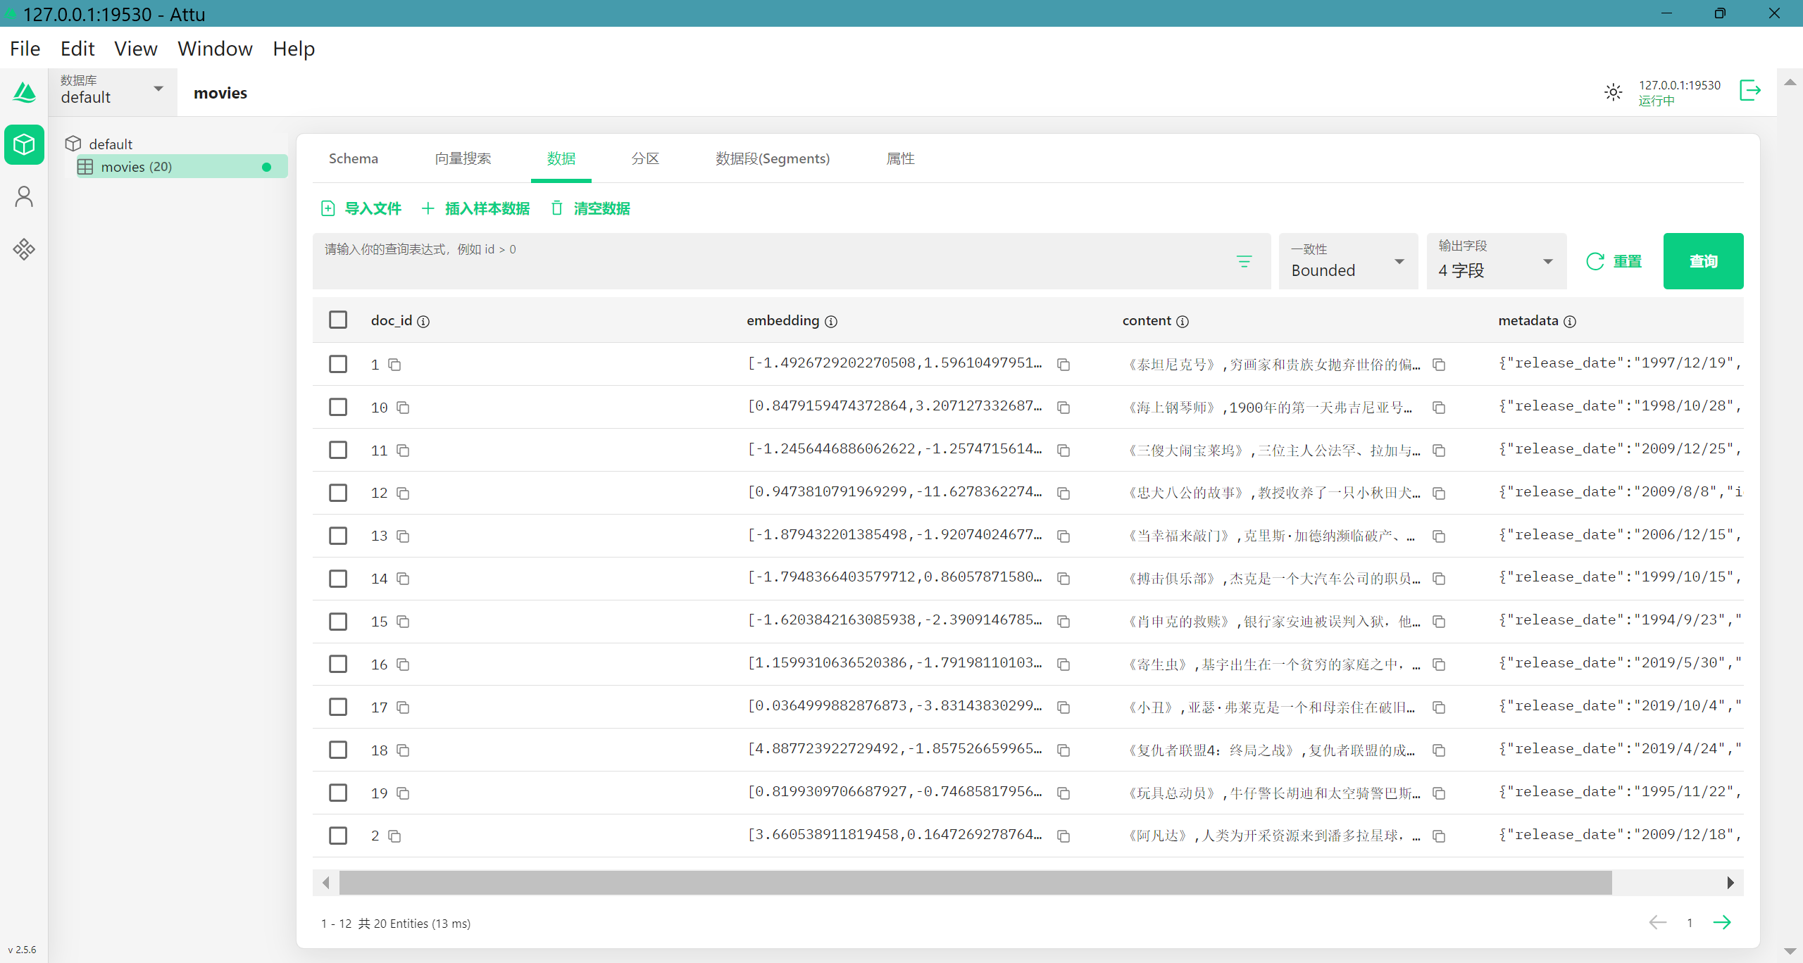This screenshot has height=963, width=1803.
Task: Copy content of the 寄生虫 row
Action: [1439, 665]
